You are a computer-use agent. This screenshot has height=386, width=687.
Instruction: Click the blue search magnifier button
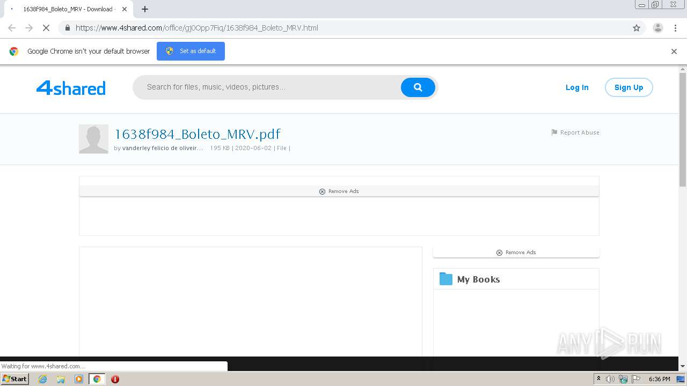pyautogui.click(x=418, y=87)
